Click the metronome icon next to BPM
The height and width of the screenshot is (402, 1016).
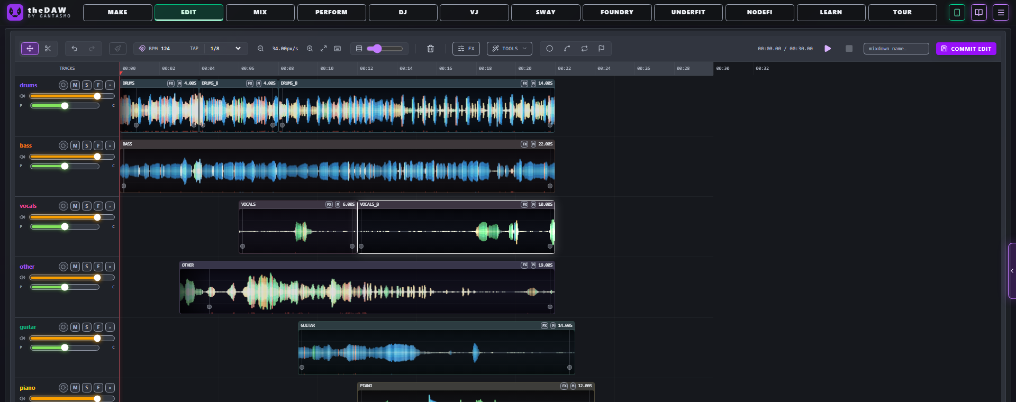pos(142,49)
